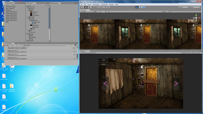Open RGB render mode dropdown
Viewport: 203px width, 114px height.
pos(97,12)
